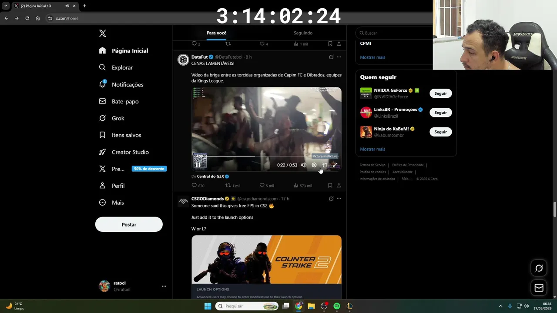557x313 pixels.
Task: Open Página Inicial from the sidebar
Action: pos(124,50)
